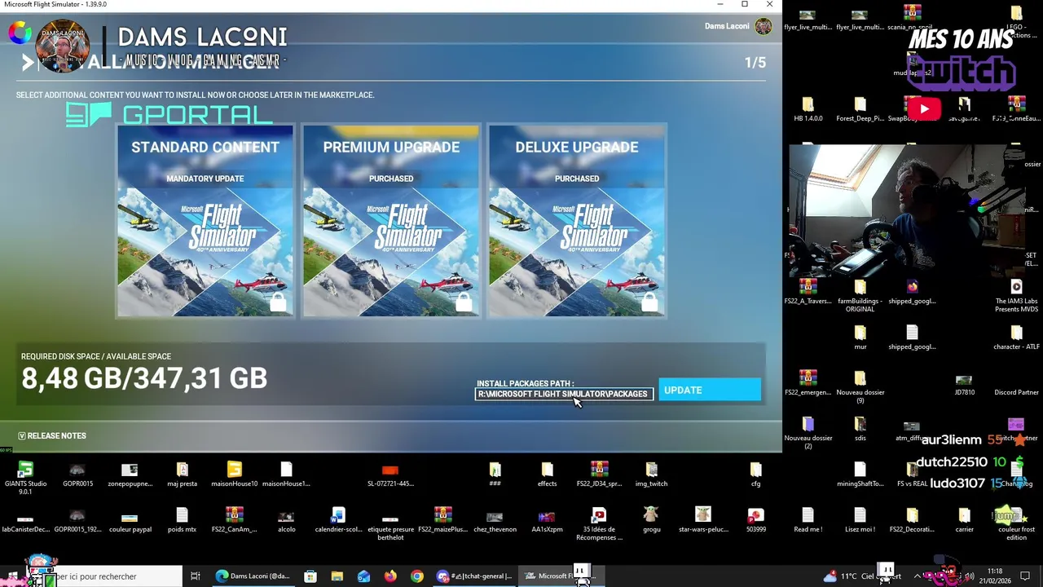Select the 35 Idées de Récompenses file

coord(599,524)
